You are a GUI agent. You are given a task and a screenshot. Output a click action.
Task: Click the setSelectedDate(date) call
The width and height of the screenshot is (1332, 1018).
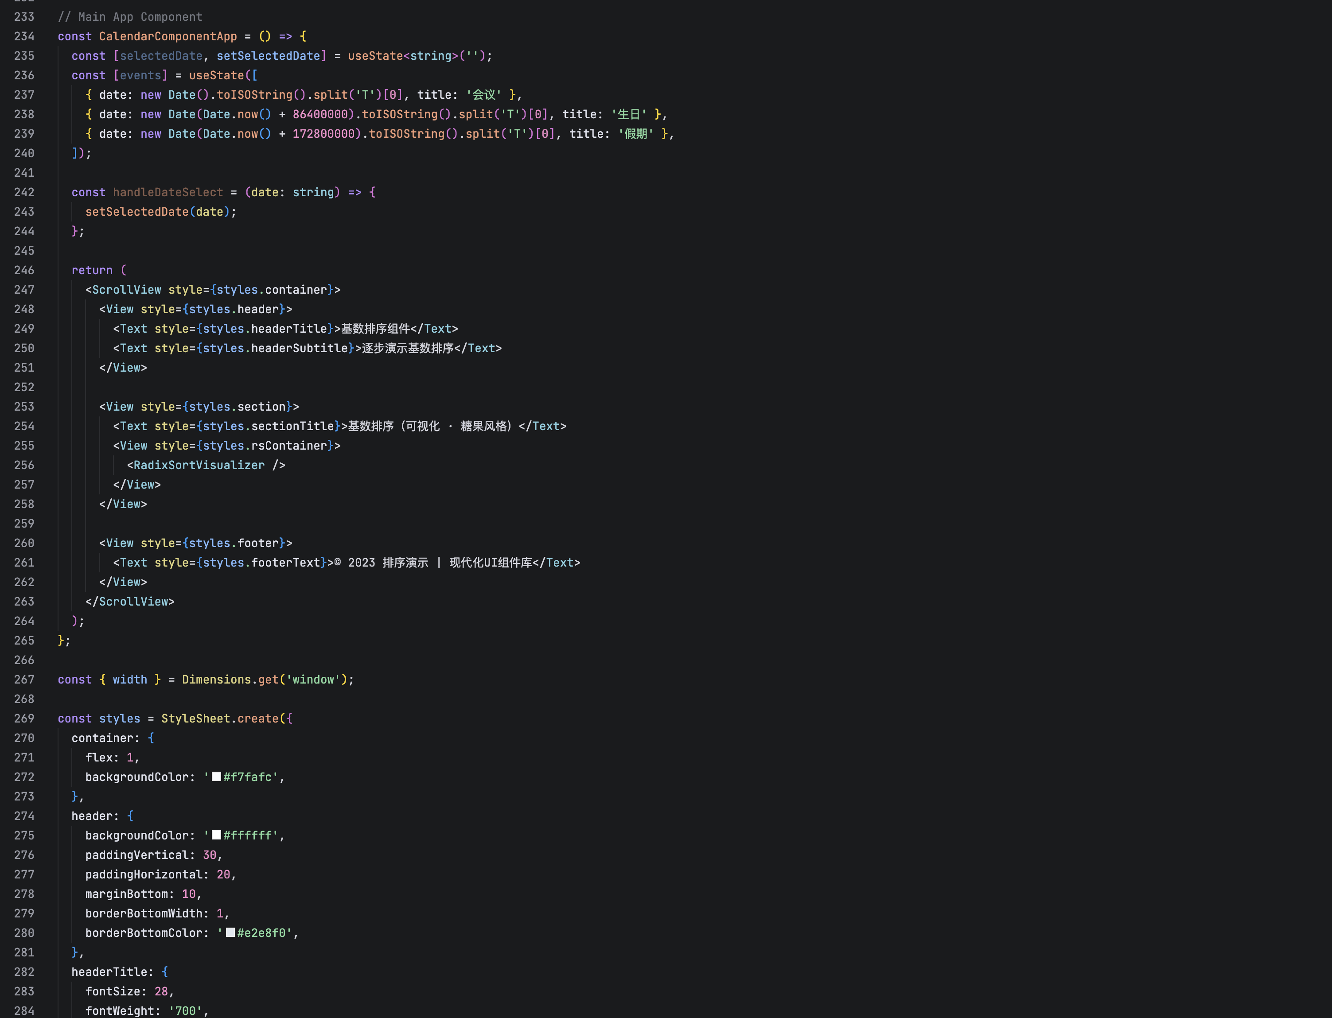coord(137,211)
